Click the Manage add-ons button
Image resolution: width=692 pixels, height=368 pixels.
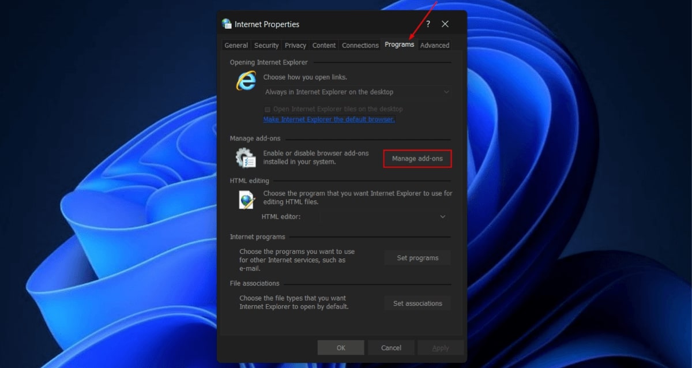click(x=417, y=158)
